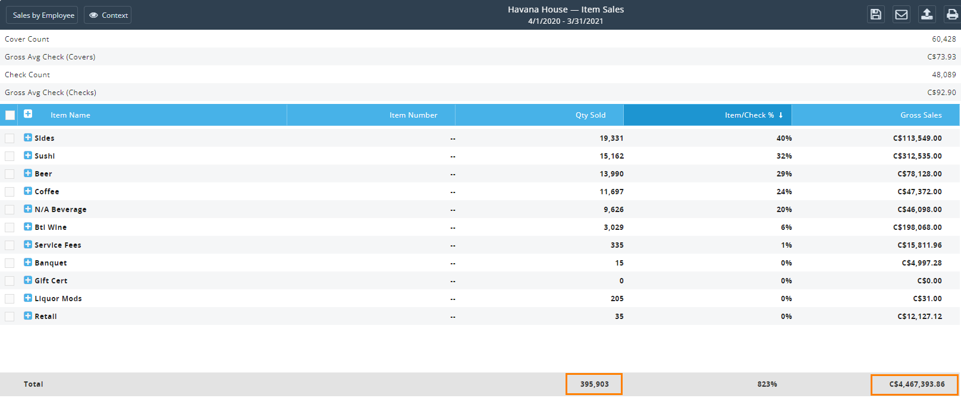The image size is (961, 398).
Task: Click the Context button
Action: (108, 15)
